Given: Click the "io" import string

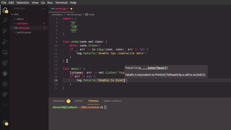Looking at the screenshot, I should (x=73, y=22).
